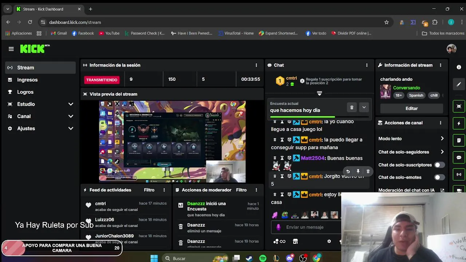This screenshot has height=262, width=466.
Task: Click username Matt2504 in chat
Action: [312, 158]
